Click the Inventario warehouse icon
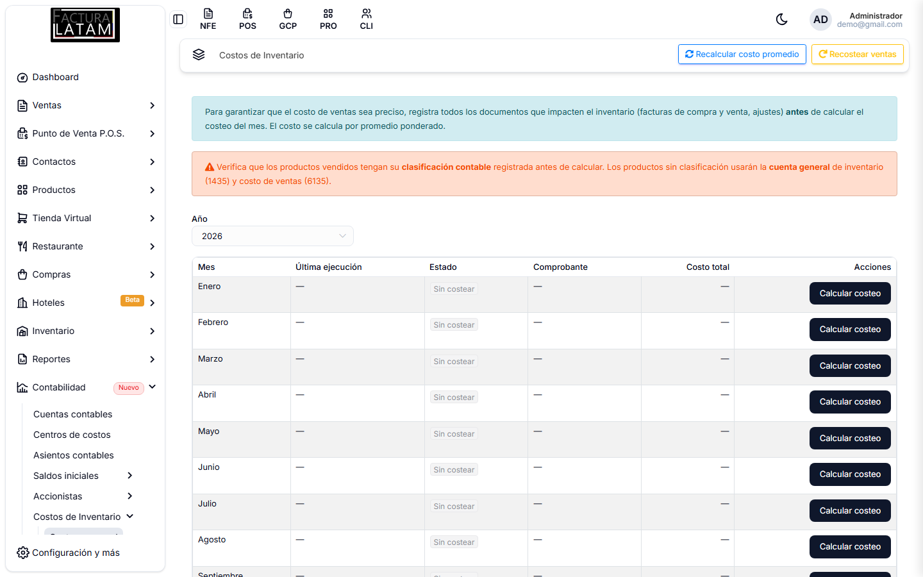This screenshot has width=923, height=577. 22,331
